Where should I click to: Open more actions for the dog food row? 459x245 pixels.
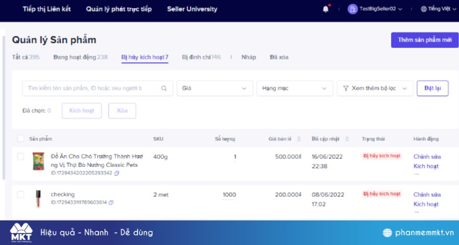[417, 174]
